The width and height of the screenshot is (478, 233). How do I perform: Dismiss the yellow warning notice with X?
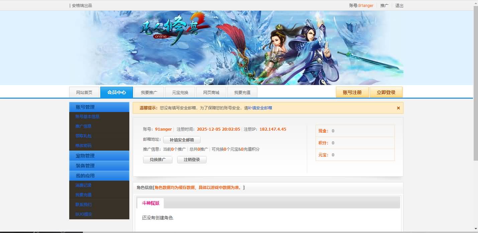[x=398, y=108]
